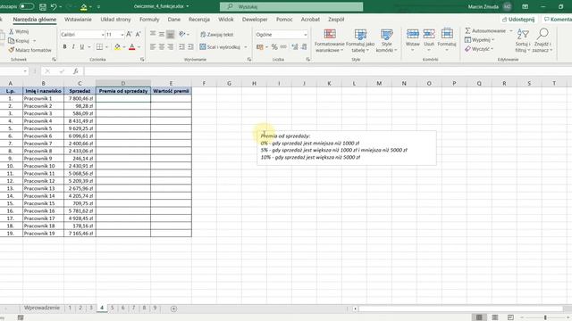Increase indent in cell

point(190,47)
